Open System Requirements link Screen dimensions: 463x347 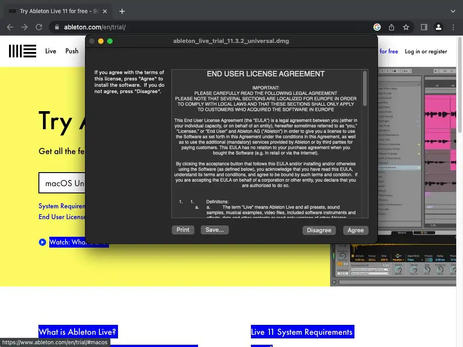[x=62, y=206]
